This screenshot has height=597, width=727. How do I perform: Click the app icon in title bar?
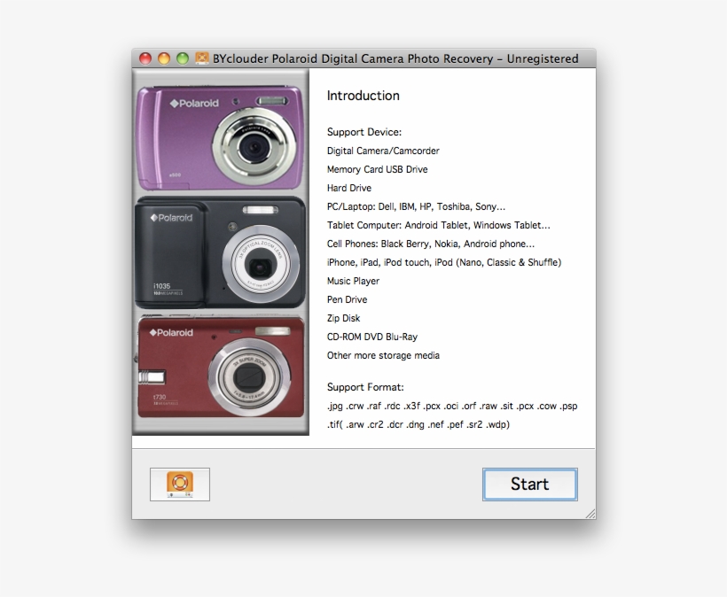(201, 58)
